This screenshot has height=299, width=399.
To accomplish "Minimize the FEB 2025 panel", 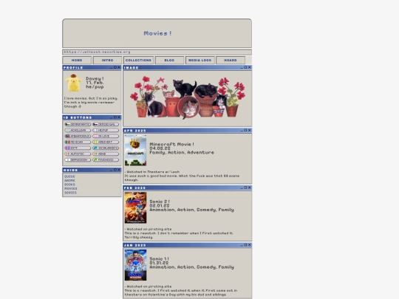I will pyautogui.click(x=242, y=188).
